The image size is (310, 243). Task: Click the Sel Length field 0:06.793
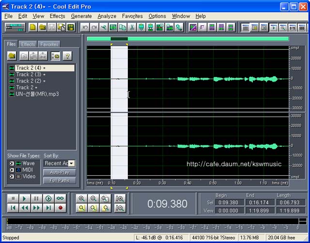[291, 202]
